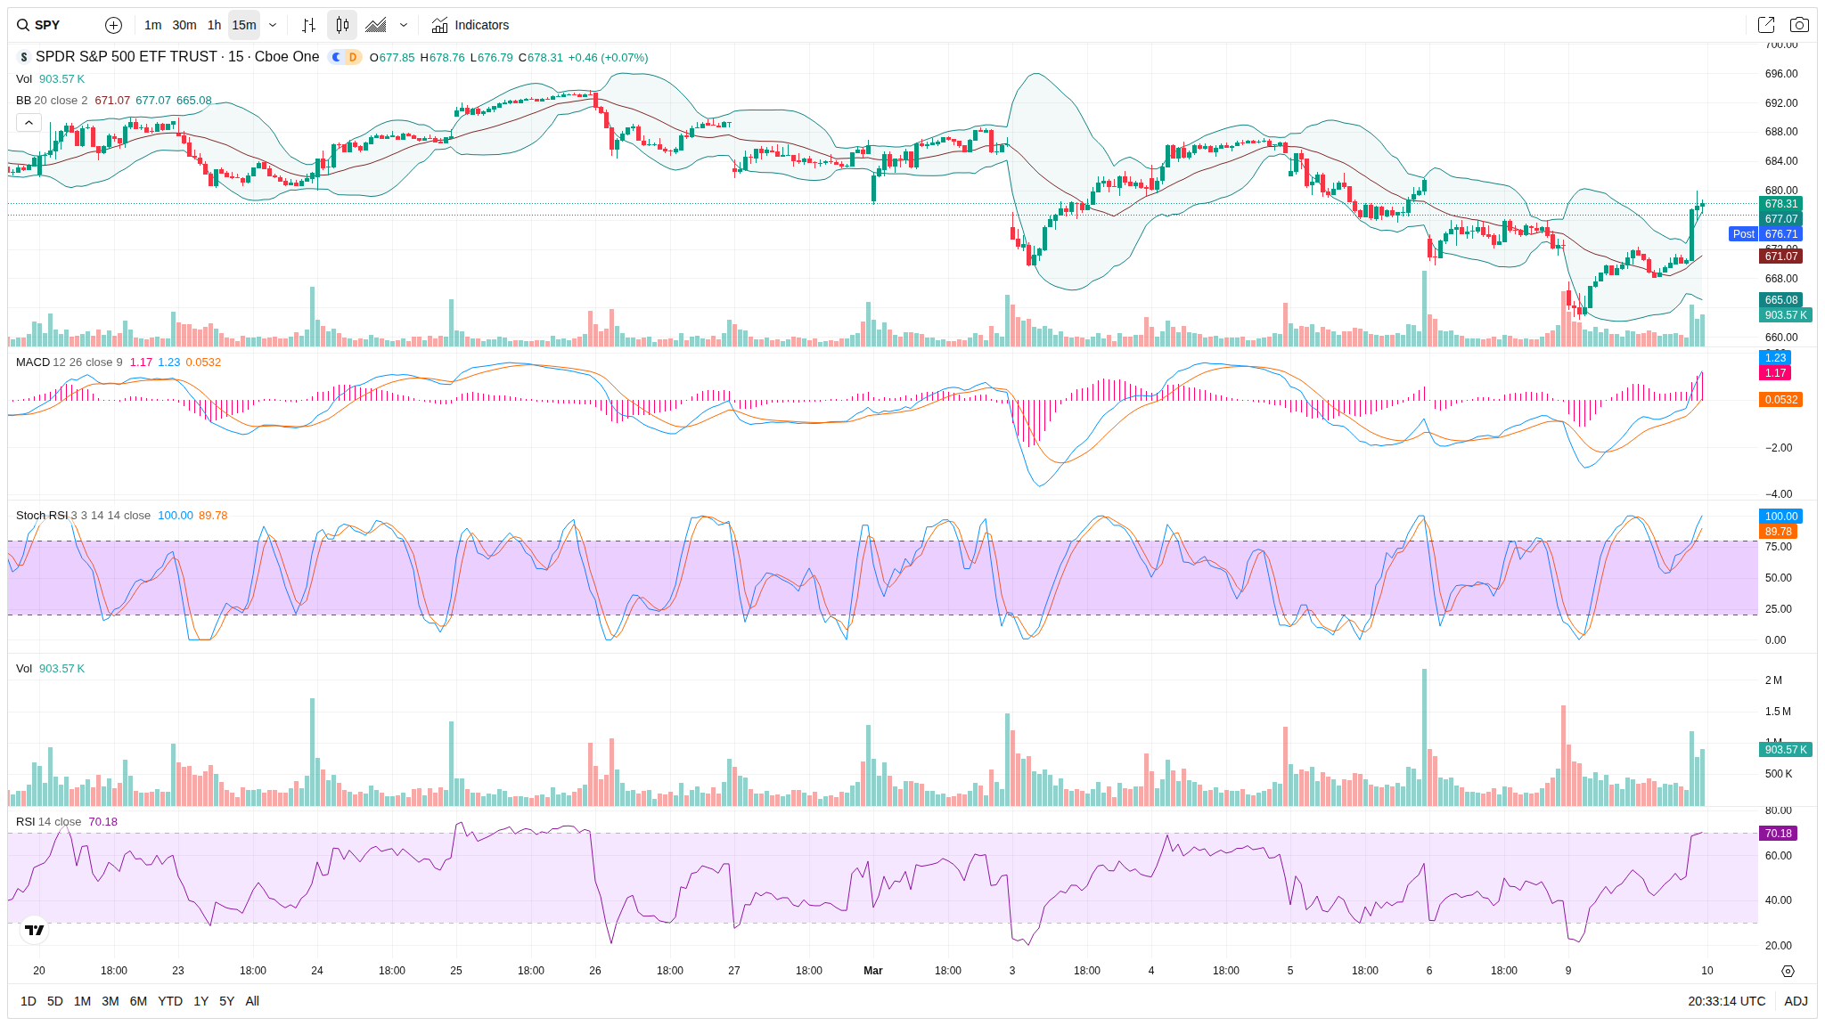Open SPY symbol search field

point(49,25)
